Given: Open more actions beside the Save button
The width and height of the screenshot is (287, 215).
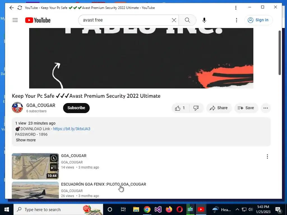Looking at the screenshot, I should (x=266, y=108).
